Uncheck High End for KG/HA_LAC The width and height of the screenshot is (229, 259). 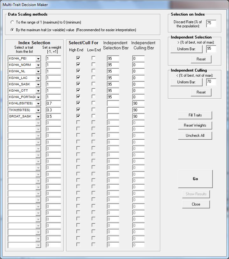pos(78,77)
